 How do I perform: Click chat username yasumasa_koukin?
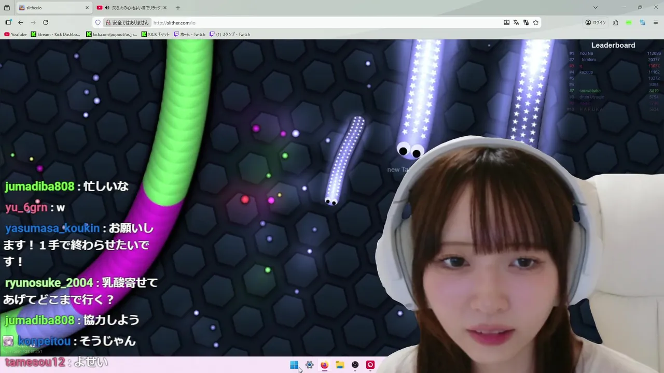click(52, 228)
